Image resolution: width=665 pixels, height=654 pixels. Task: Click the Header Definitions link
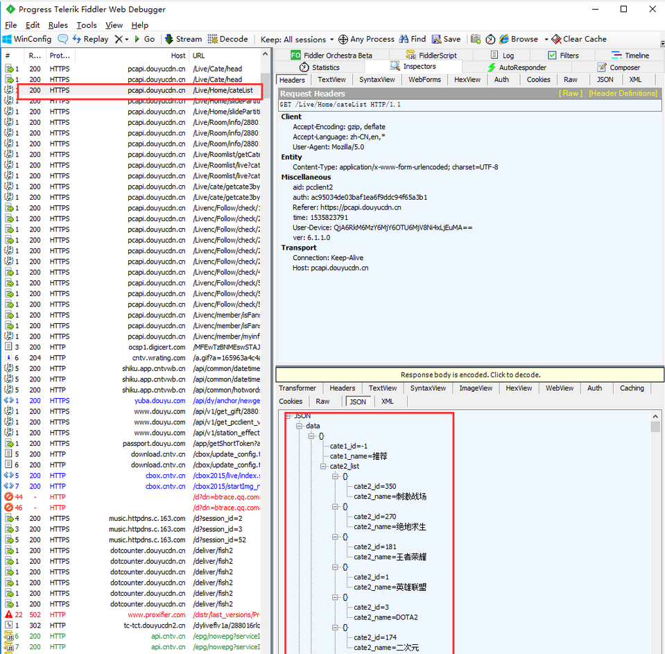click(623, 94)
